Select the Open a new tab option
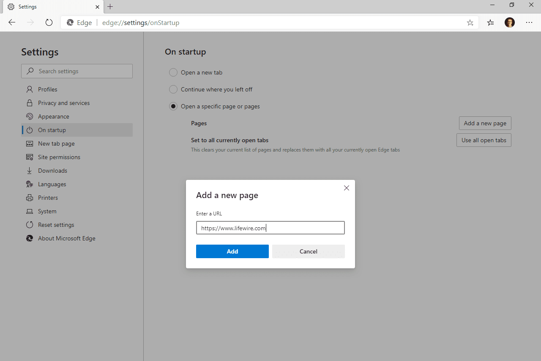Screen dimensions: 541x361 173,72
